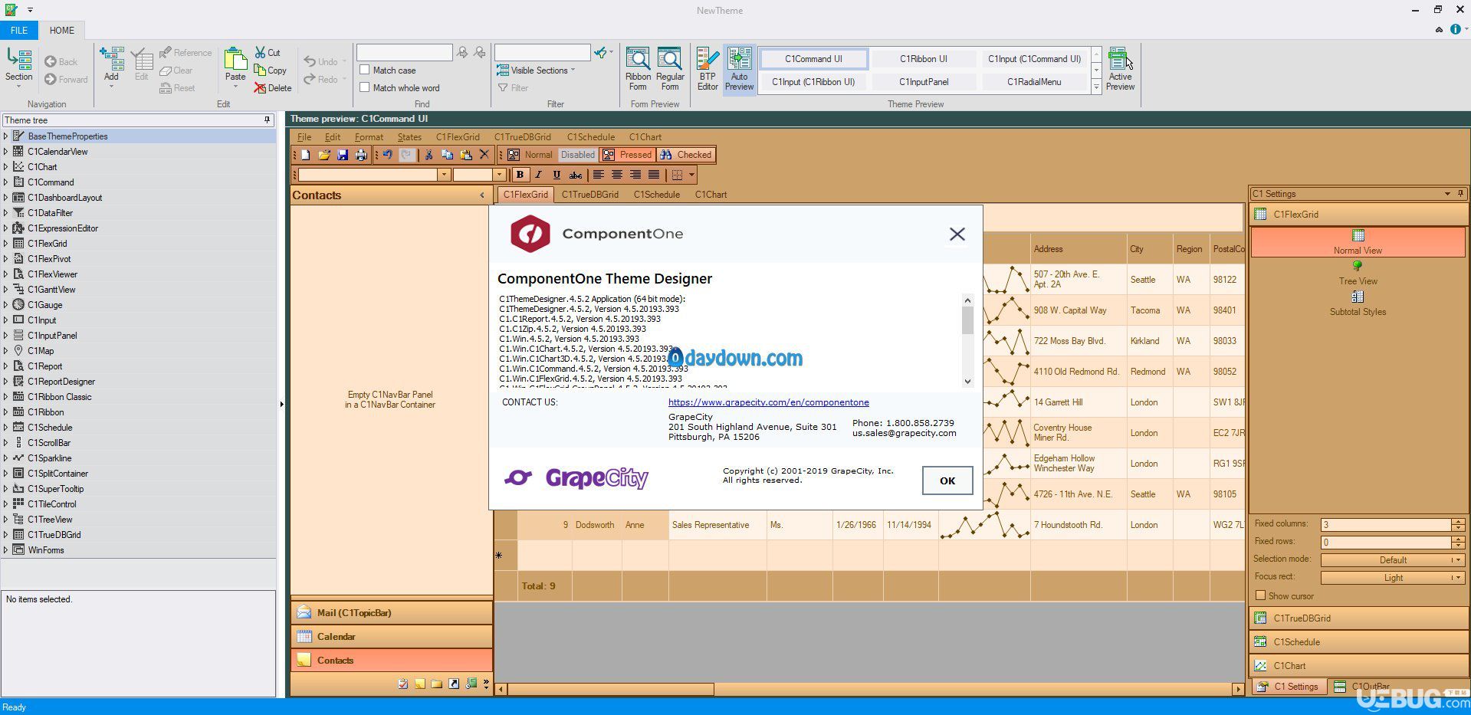
Task: Expand the WinForms tree node
Action: tap(6, 550)
